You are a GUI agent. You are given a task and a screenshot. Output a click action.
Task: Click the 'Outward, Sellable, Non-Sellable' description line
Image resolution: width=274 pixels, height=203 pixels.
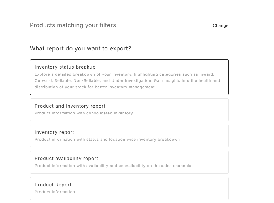[127, 81]
